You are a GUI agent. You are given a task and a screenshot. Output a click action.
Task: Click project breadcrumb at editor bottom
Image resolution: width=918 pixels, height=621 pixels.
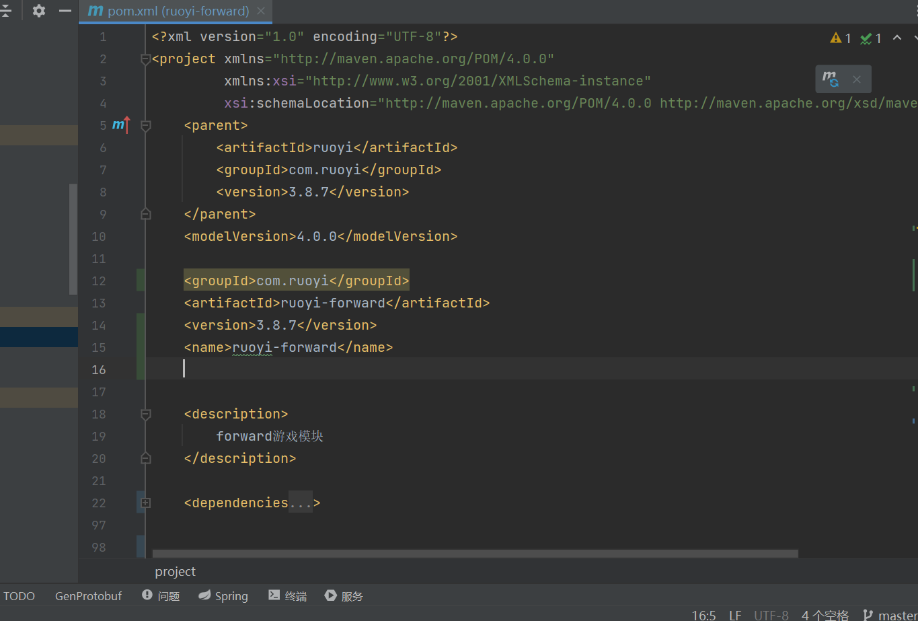tap(175, 571)
